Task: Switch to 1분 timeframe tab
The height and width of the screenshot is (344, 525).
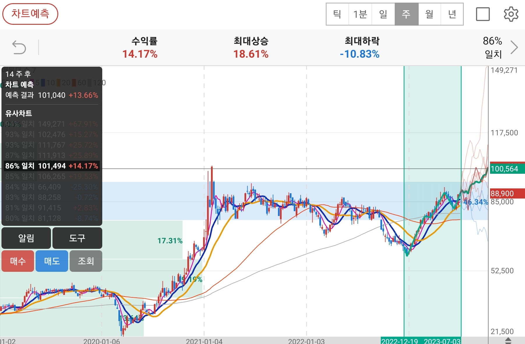Action: (x=360, y=14)
